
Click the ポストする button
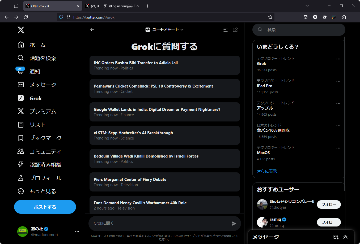click(x=45, y=207)
